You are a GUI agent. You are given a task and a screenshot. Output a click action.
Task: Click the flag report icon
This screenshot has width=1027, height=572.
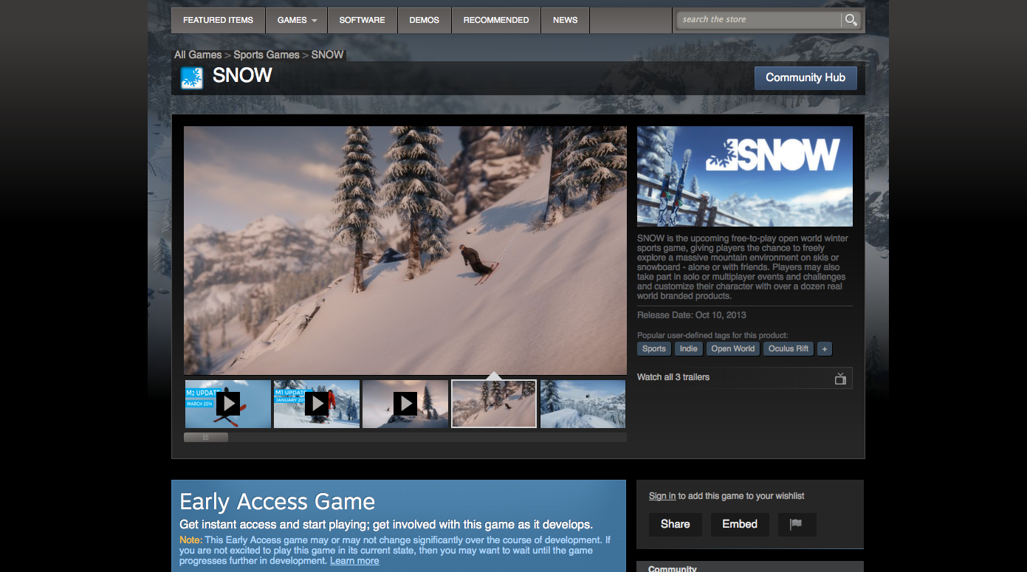click(796, 524)
